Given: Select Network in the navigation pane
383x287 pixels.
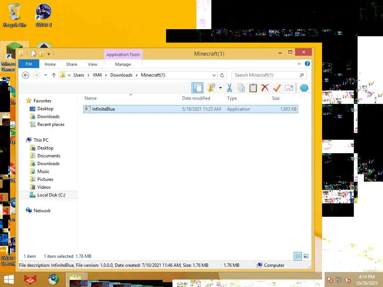Looking at the screenshot, I should [42, 211].
